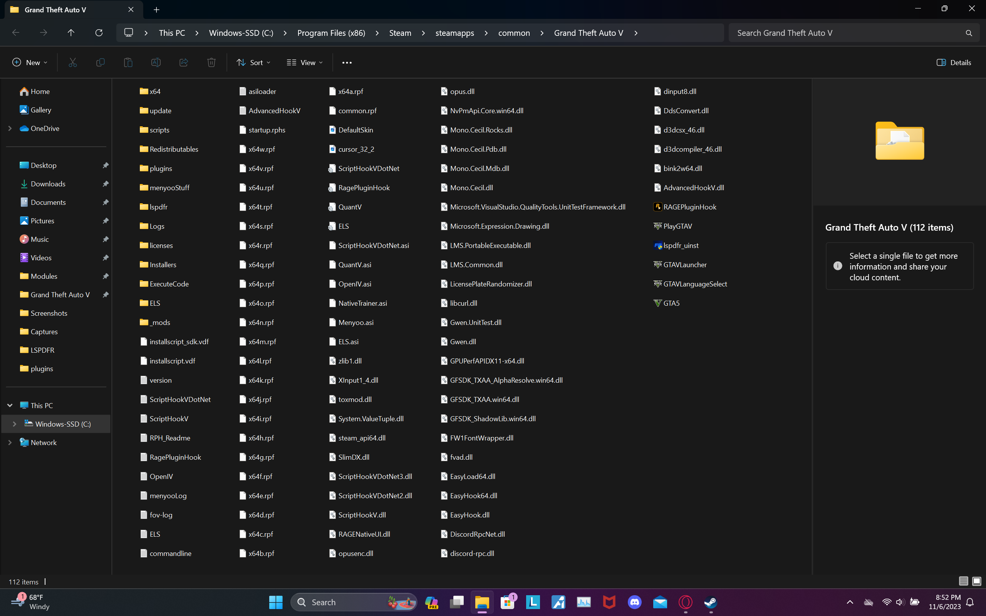Open a new tab with plus button

(156, 9)
